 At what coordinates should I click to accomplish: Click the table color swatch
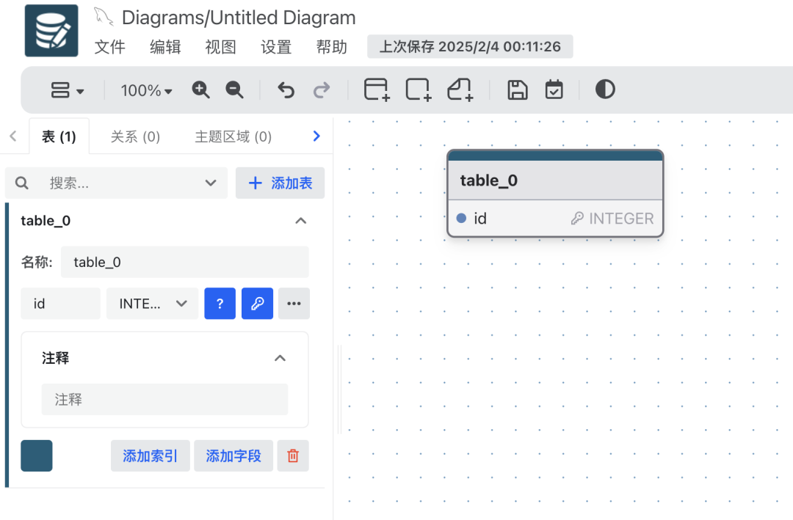pos(36,455)
